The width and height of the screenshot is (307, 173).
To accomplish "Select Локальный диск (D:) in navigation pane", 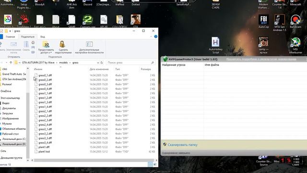I will tap(13, 144).
